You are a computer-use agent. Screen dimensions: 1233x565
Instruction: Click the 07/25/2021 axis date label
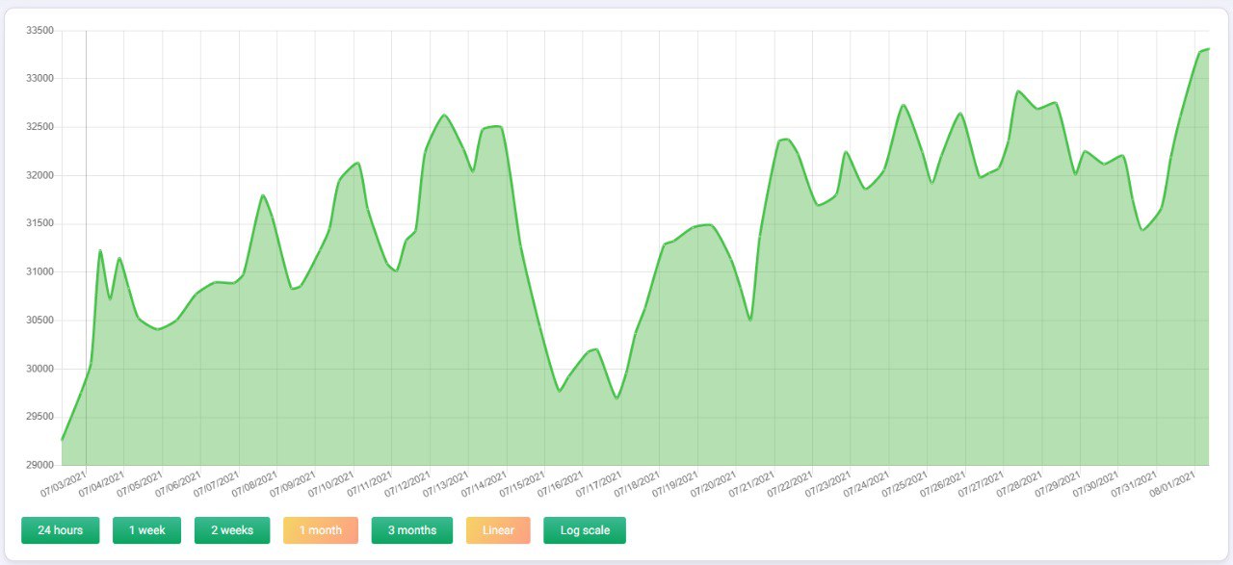point(905,484)
